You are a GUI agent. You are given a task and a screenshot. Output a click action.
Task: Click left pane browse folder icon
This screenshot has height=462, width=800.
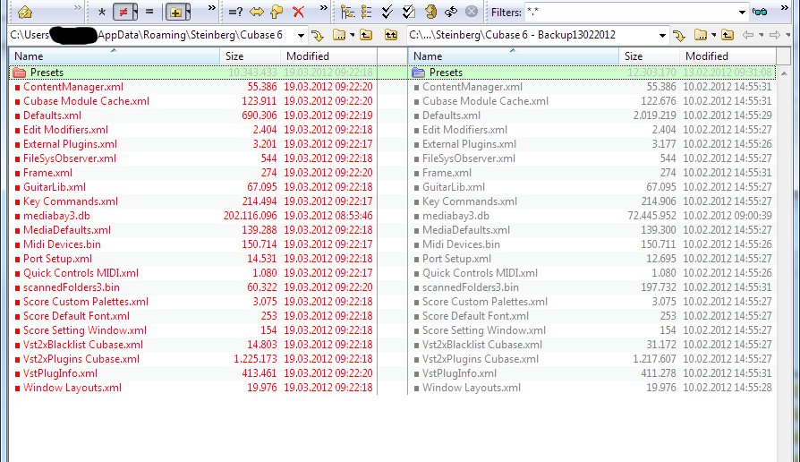coord(339,35)
